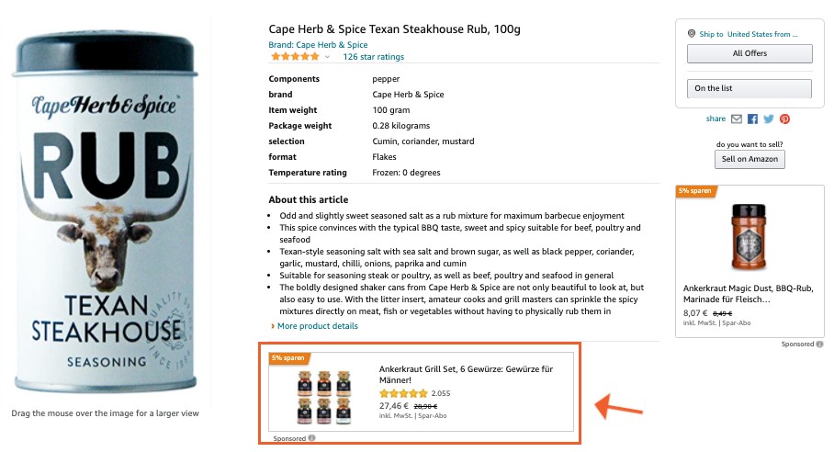Share product on Twitter
834x452 pixels.
tap(769, 119)
